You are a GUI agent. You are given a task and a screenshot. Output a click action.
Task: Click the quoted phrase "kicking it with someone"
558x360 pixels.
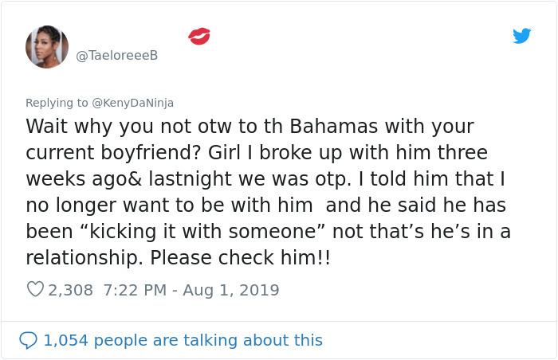pyautogui.click(x=202, y=231)
